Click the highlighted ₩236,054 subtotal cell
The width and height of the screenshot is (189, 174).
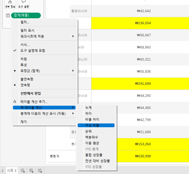140,23
